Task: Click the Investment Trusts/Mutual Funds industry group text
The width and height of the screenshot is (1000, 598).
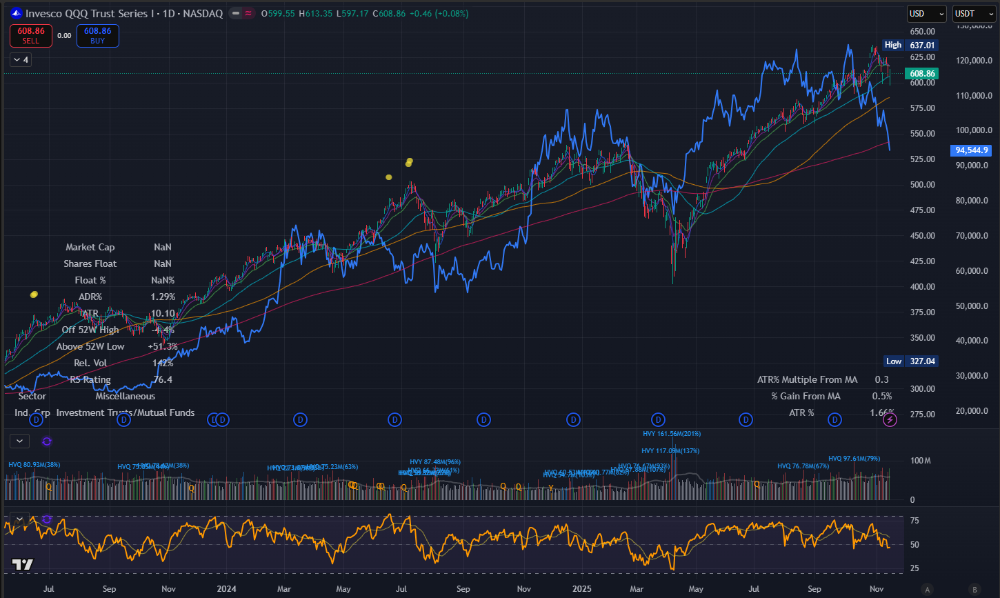Action: [126, 412]
